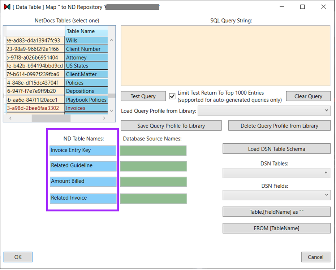The width and height of the screenshot is (336, 270).
Task: Click horizontal scrollbar left arrow in tables list
Action: point(10,118)
